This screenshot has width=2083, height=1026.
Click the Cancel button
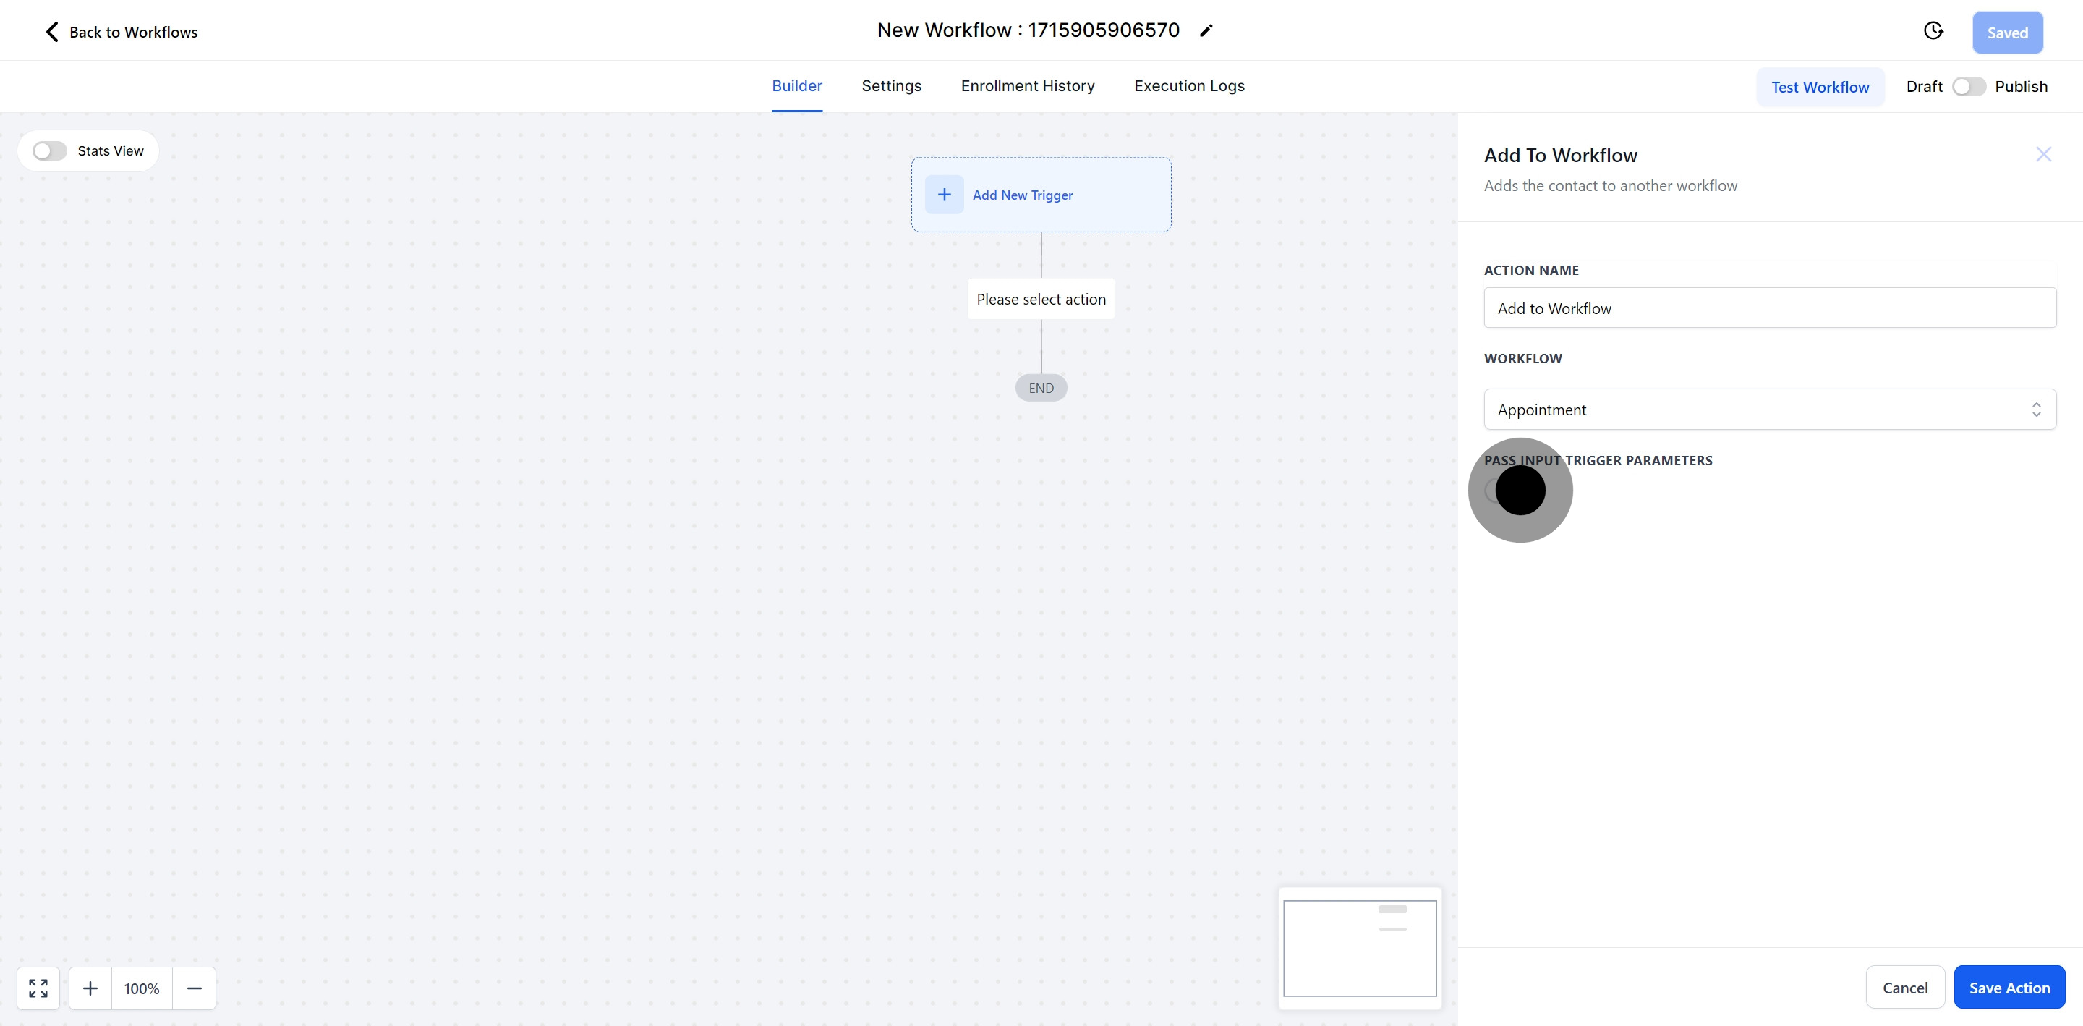coord(1904,987)
